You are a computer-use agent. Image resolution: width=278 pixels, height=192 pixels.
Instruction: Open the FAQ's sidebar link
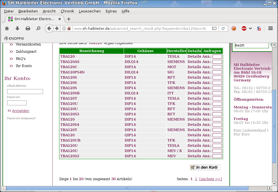[20, 59]
